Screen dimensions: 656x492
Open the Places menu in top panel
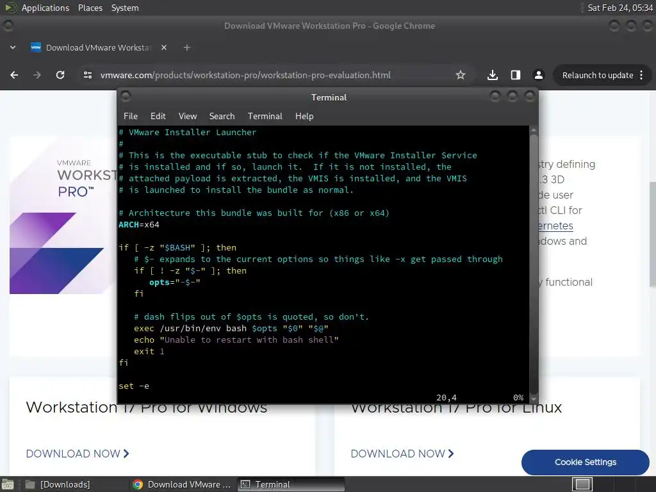tap(90, 8)
